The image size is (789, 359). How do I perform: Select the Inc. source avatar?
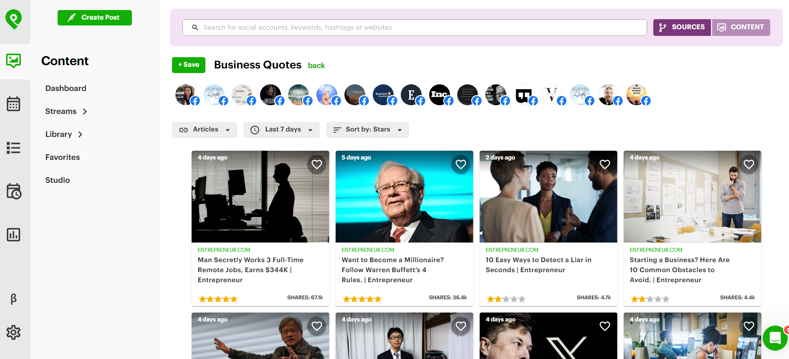[440, 95]
